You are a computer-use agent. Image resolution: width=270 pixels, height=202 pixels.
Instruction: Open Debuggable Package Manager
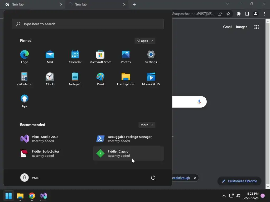coord(128,139)
